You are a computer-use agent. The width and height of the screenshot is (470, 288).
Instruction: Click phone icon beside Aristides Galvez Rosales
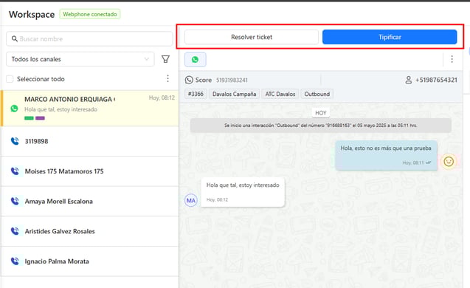(15, 231)
